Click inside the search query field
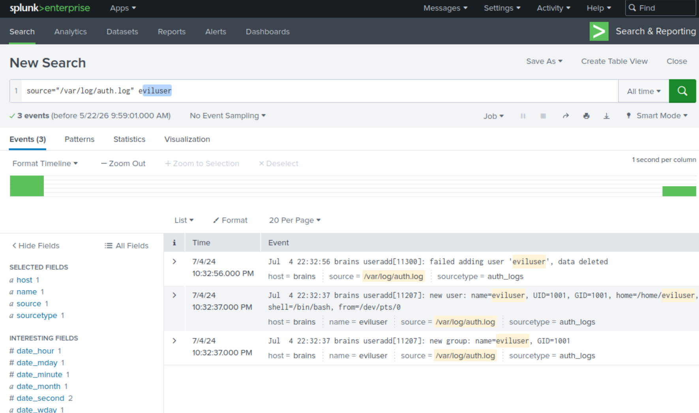Viewport: 699px width, 413px height. (x=320, y=91)
